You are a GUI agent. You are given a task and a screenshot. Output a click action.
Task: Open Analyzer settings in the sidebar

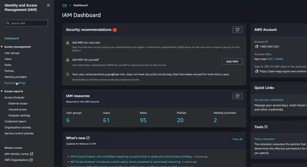[19, 116]
